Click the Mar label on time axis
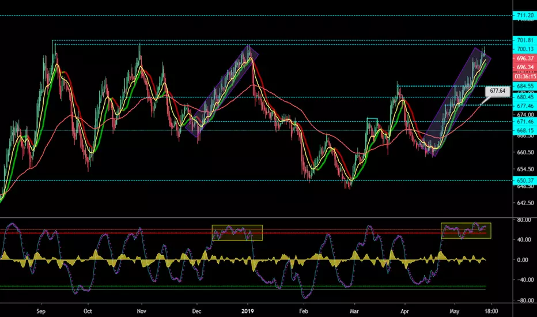537x317 pixels. [x=354, y=311]
